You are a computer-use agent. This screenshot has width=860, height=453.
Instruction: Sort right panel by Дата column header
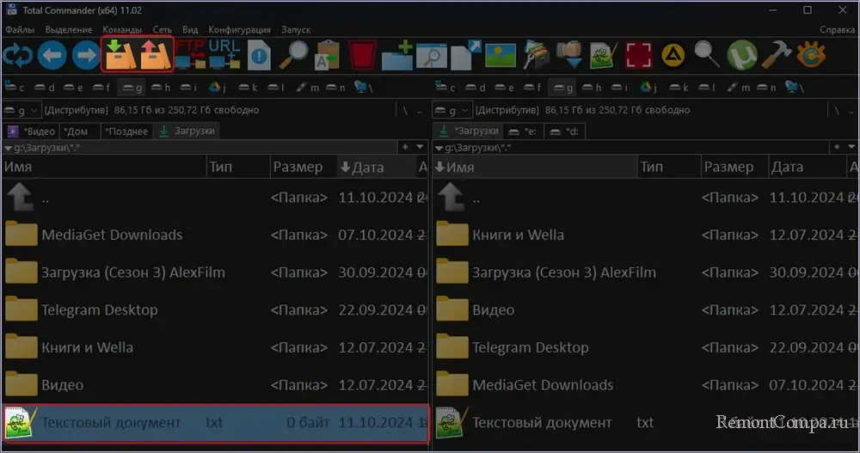(787, 167)
